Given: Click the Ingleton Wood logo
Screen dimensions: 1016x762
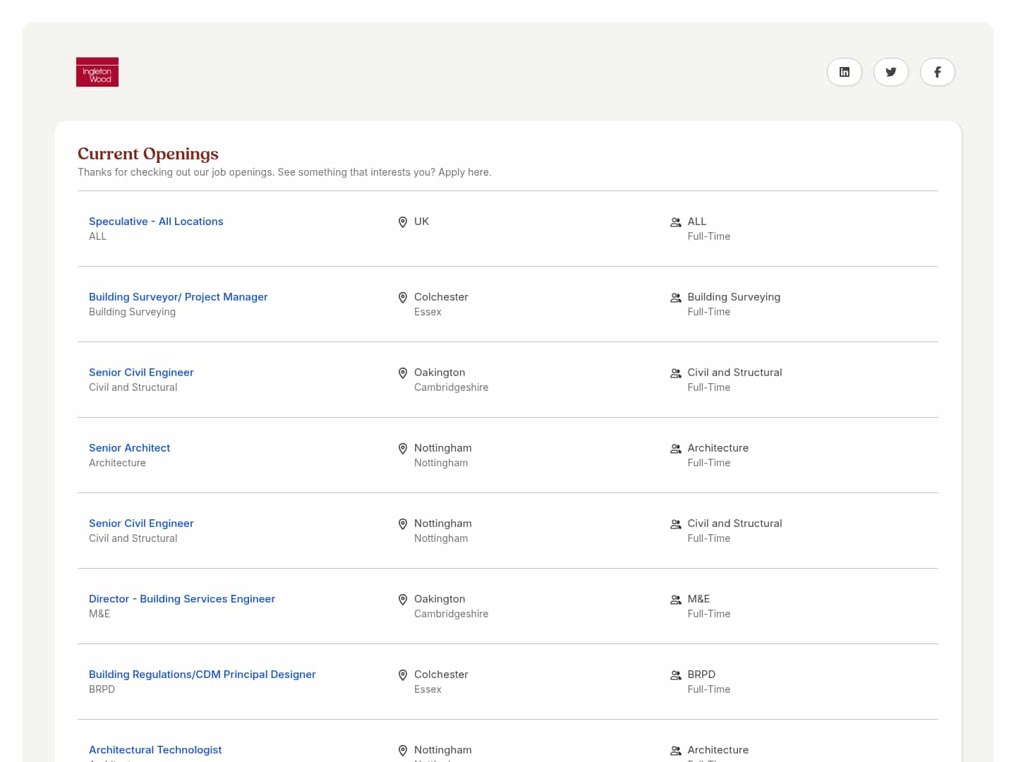Looking at the screenshot, I should point(97,72).
